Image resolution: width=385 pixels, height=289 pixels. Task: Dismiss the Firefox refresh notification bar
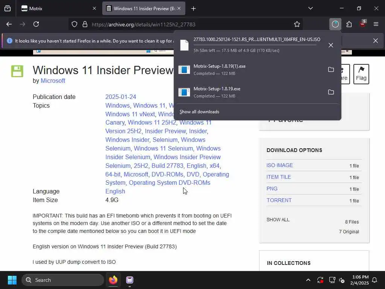click(376, 41)
